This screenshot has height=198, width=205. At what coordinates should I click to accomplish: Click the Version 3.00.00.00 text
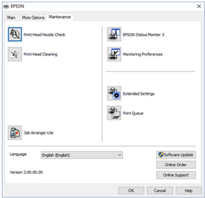(26, 172)
